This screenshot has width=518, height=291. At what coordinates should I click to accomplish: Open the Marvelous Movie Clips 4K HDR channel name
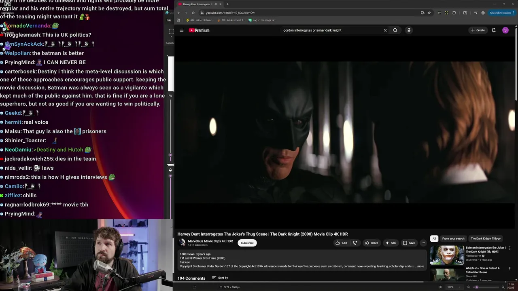(x=210, y=241)
